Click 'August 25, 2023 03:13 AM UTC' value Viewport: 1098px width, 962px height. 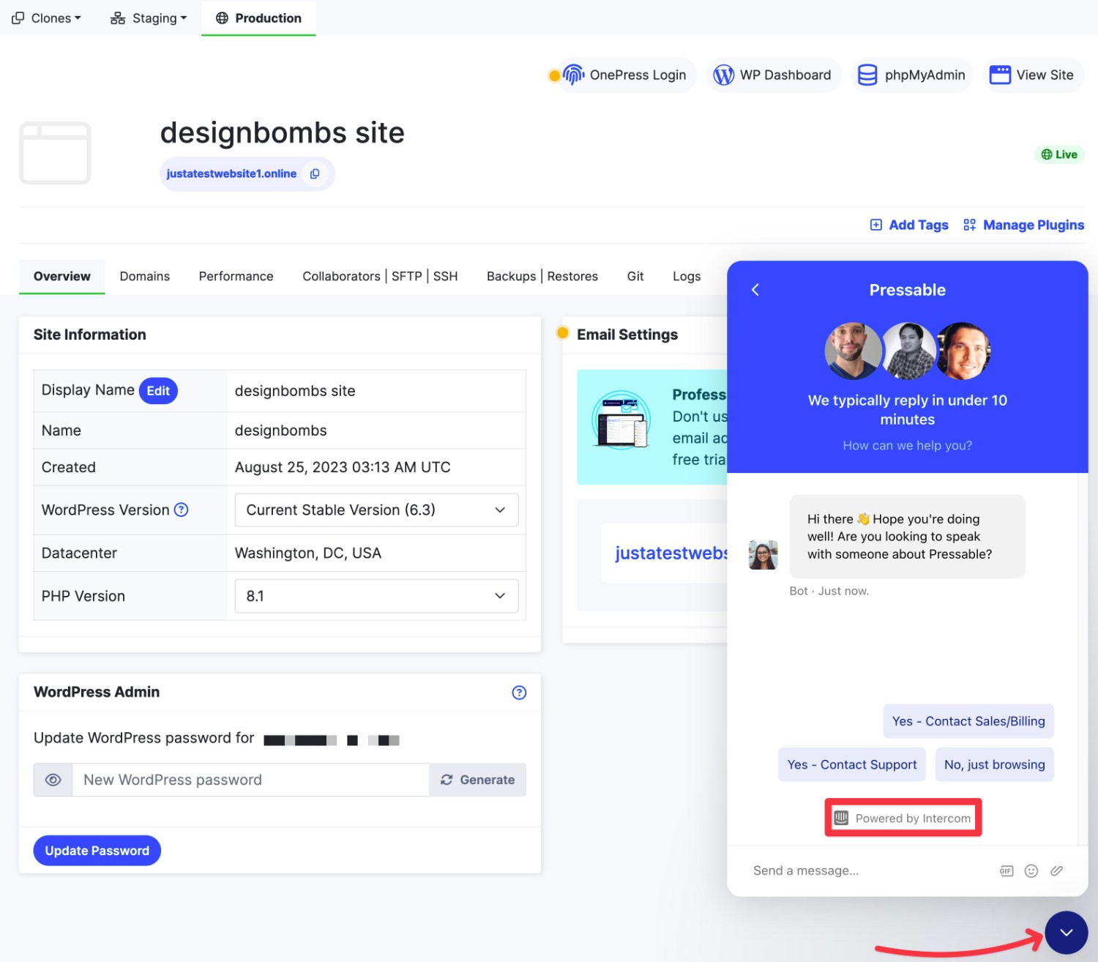click(343, 467)
